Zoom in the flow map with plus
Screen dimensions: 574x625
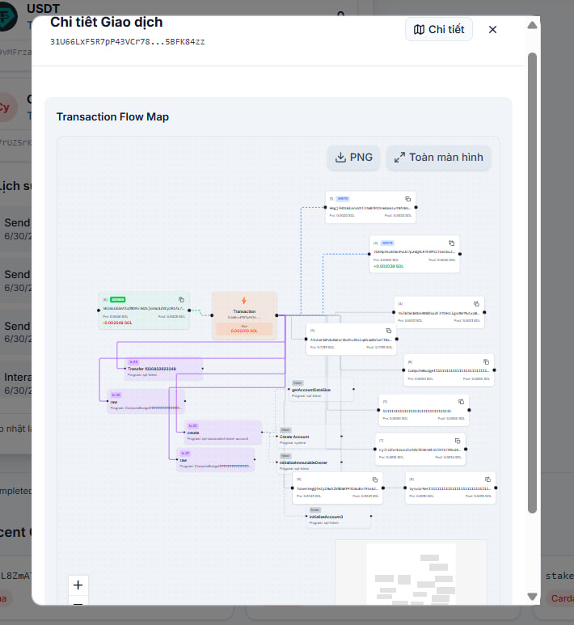(x=78, y=585)
